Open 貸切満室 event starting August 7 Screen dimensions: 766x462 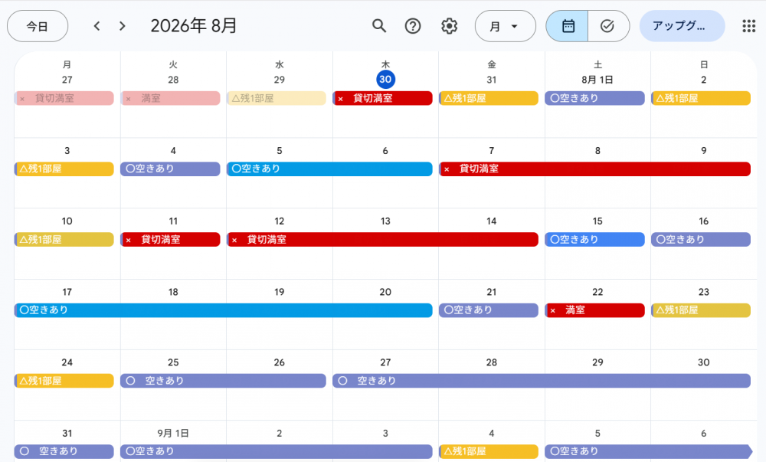[x=595, y=169]
